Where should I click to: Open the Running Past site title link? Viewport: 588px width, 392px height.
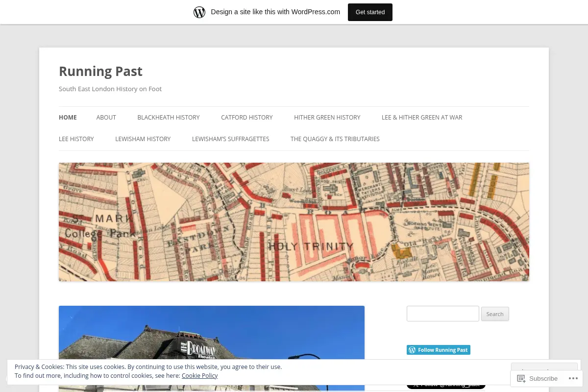click(100, 71)
